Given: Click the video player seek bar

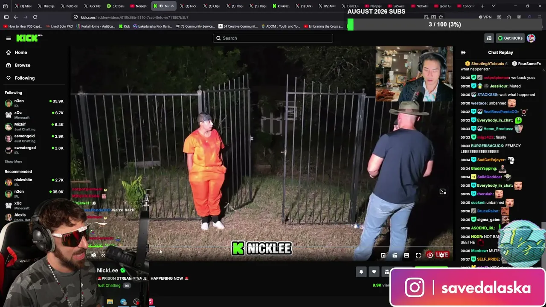Looking at the screenshot, I should pos(261,247).
